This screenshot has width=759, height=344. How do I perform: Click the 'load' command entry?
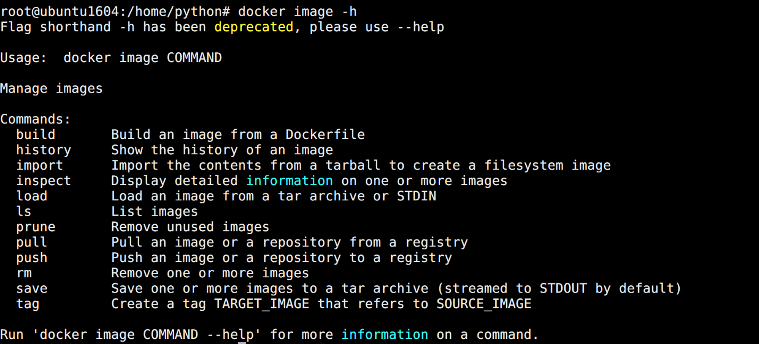pos(32,196)
